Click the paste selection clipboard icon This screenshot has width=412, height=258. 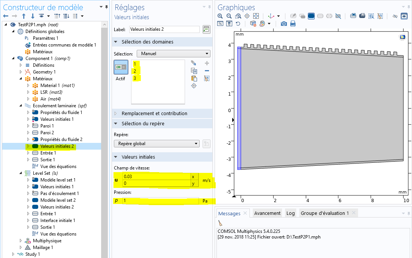click(x=194, y=78)
